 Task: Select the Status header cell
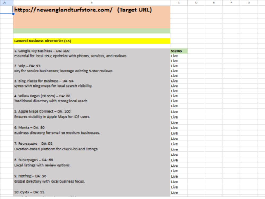click(x=179, y=51)
